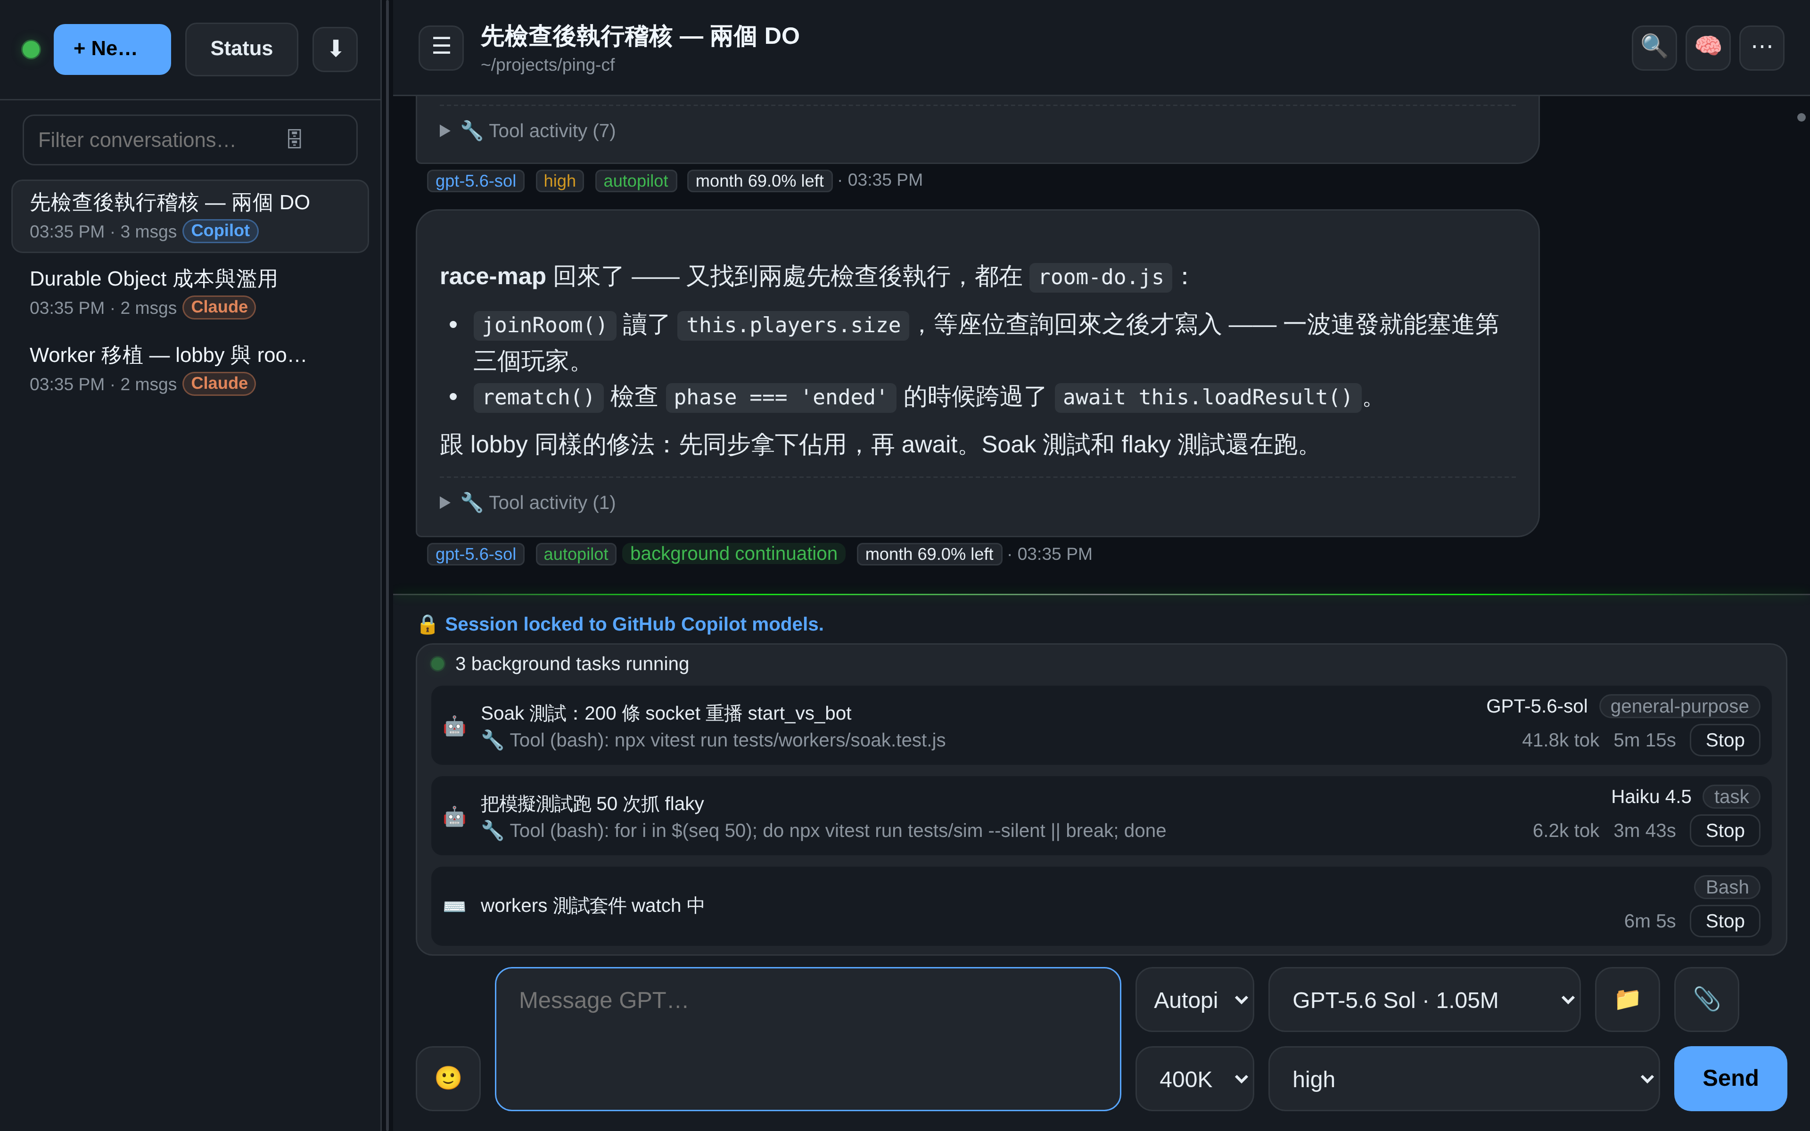Expand Tool activity (1)
Screen dimensions: 1810x1131
coord(527,503)
